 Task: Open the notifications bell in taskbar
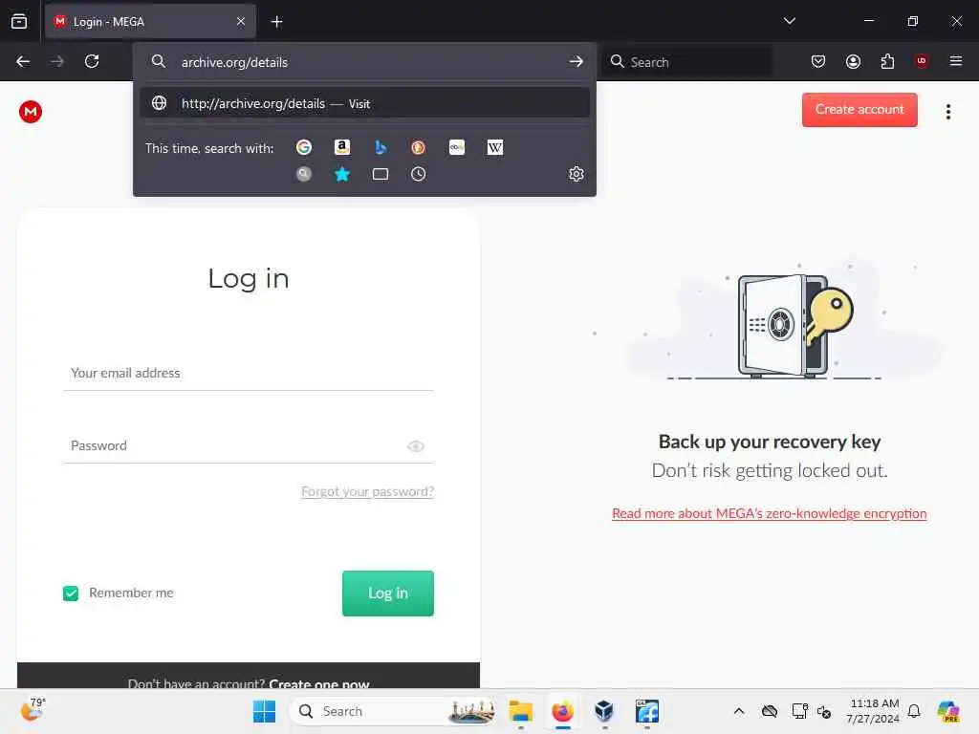pos(914,711)
